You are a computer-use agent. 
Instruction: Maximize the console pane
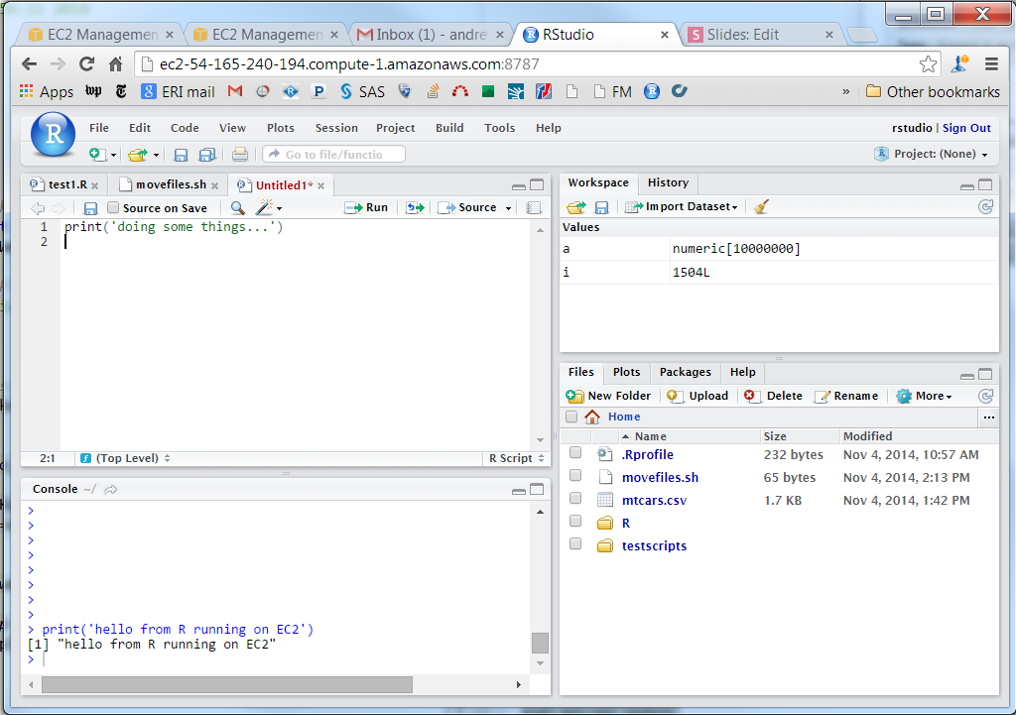(x=537, y=490)
